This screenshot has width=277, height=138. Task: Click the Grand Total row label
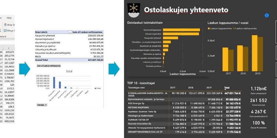tap(41, 60)
